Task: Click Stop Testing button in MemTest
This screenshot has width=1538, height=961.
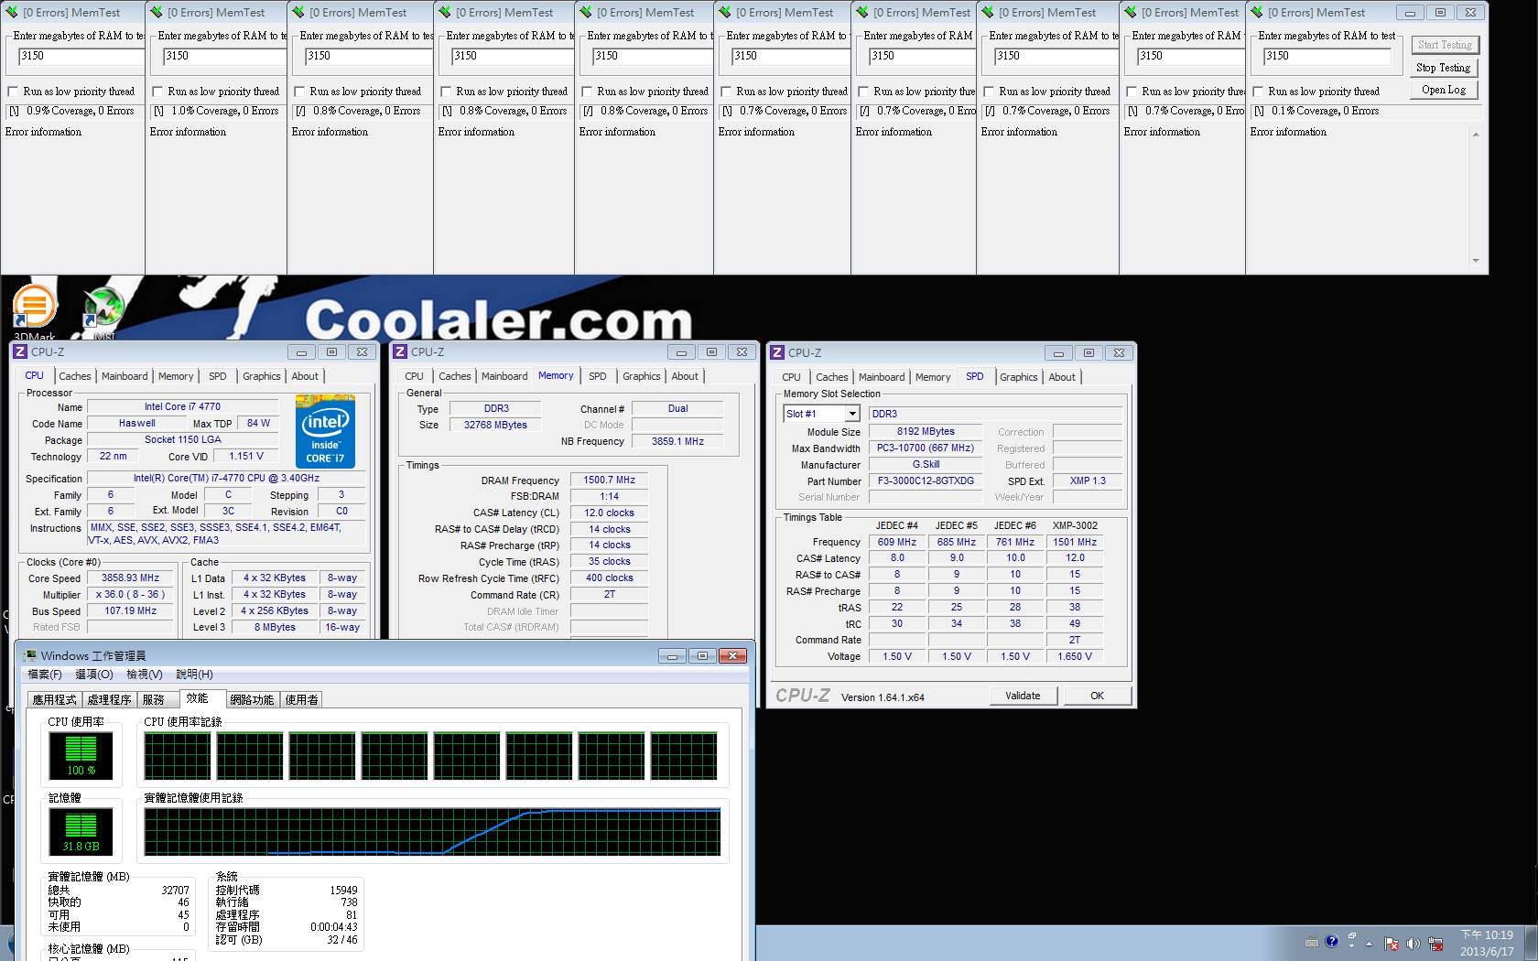Action: [x=1445, y=68]
